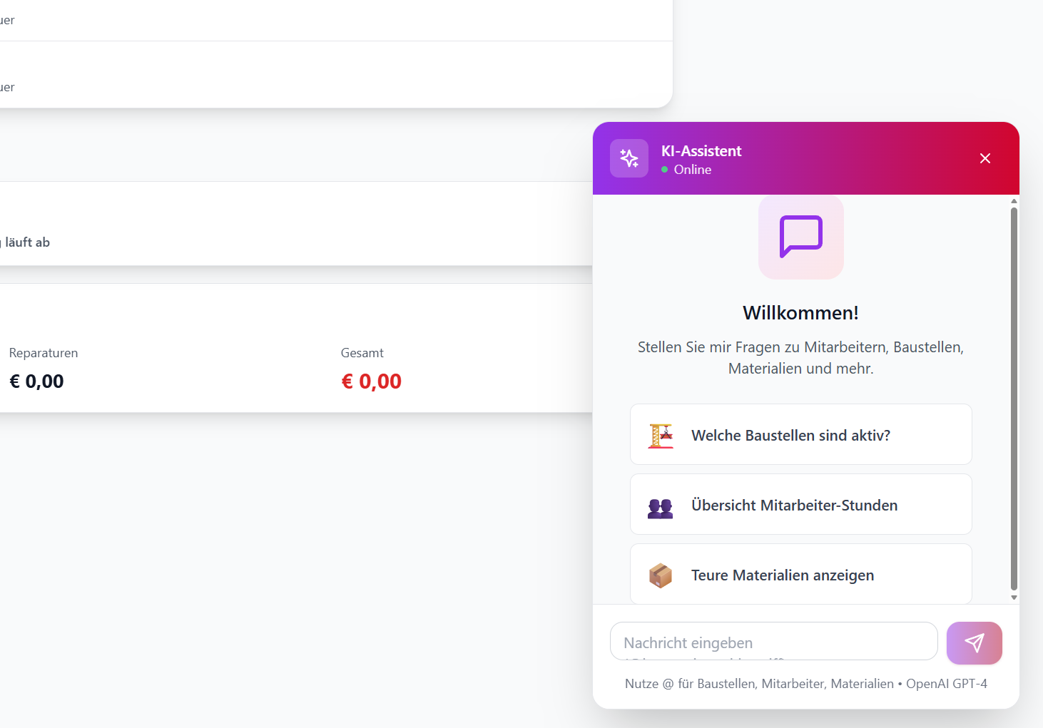Click the sparkle icon in the KI-Assistent header
1043x728 pixels.
click(x=629, y=158)
